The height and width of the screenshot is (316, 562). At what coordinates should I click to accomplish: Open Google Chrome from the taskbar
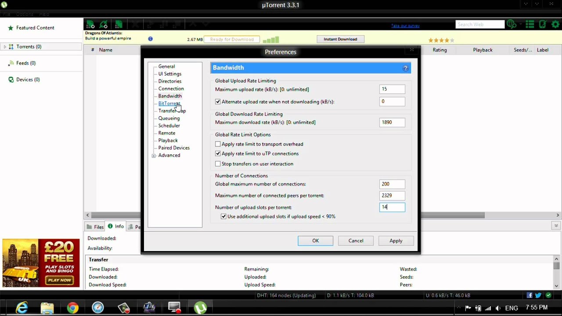coord(72,308)
